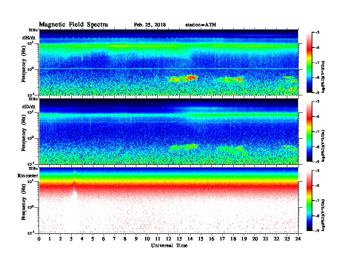Image resolution: width=355 pixels, height=274 pixels.
Task: Click the "-9" tick of Riometer color scale
Action: coord(317,231)
